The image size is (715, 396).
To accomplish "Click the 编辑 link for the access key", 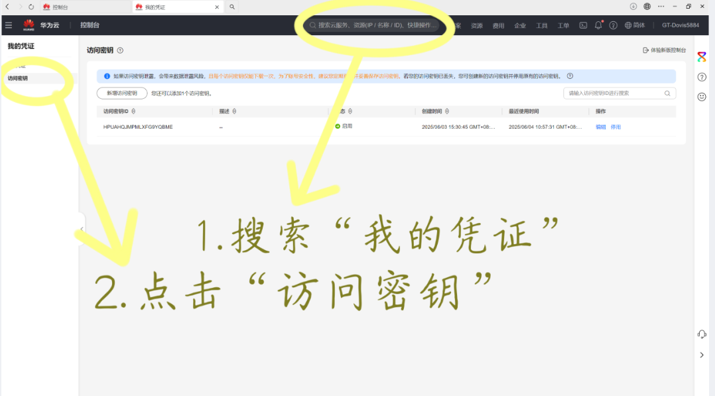I will (600, 127).
